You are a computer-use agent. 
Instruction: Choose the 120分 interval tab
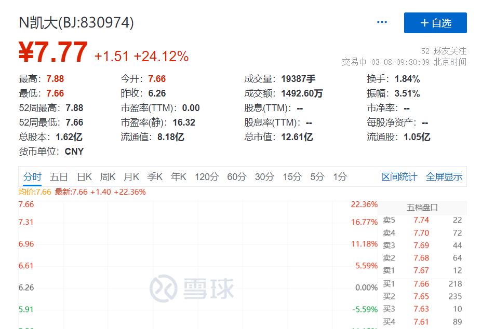coord(207,177)
